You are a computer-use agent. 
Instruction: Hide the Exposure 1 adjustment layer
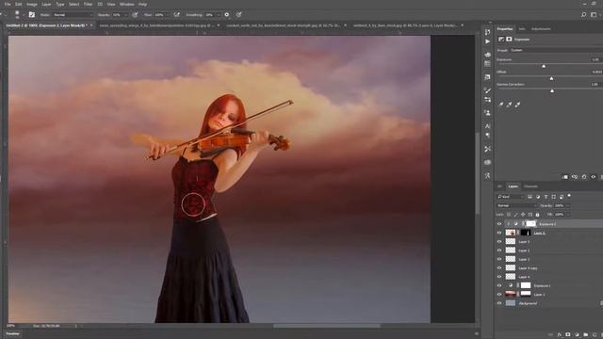point(499,285)
